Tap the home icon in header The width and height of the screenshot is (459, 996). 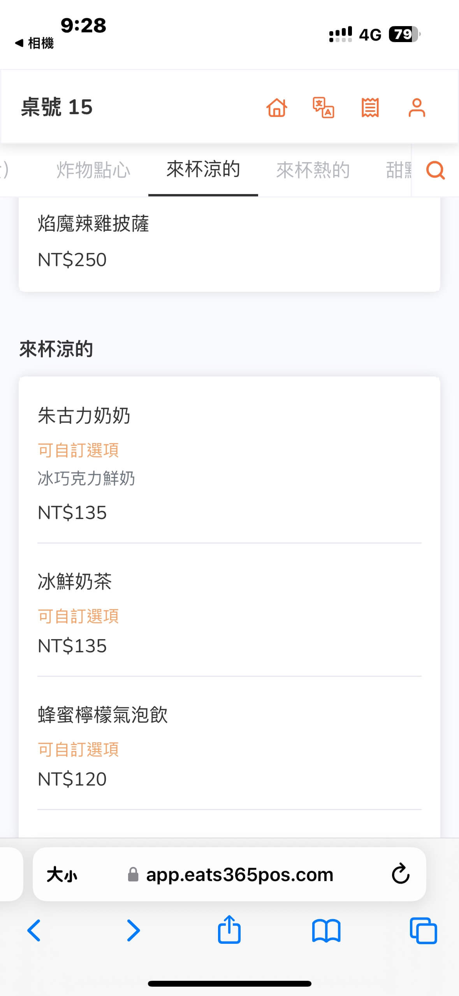[277, 108]
